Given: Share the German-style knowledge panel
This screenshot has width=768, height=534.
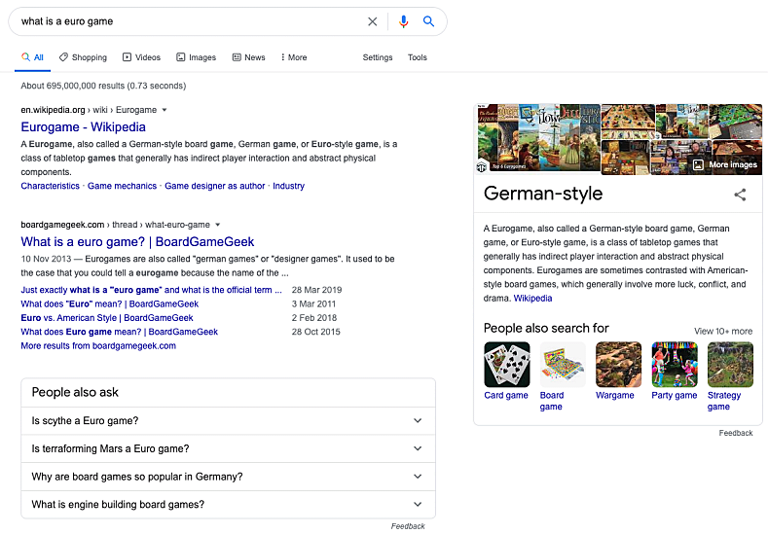Looking at the screenshot, I should click(x=740, y=195).
